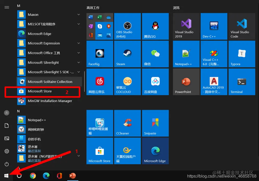Open the Notepad++ tile
Image resolution: width=259 pixels, height=181 pixels.
pos(186,54)
